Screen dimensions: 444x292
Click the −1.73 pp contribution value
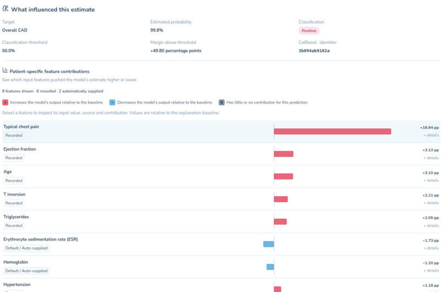click(430, 240)
